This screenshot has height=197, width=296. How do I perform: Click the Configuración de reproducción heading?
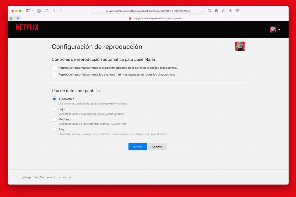[97, 47]
